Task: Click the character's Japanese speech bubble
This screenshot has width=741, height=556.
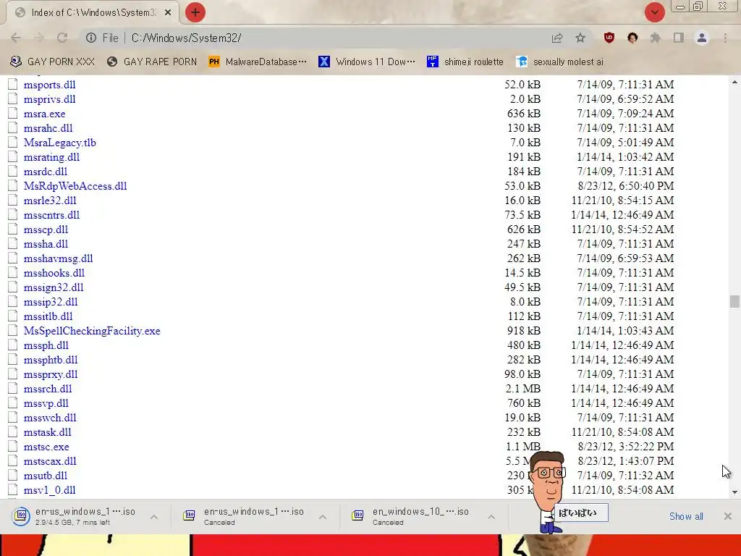Action: point(581,513)
